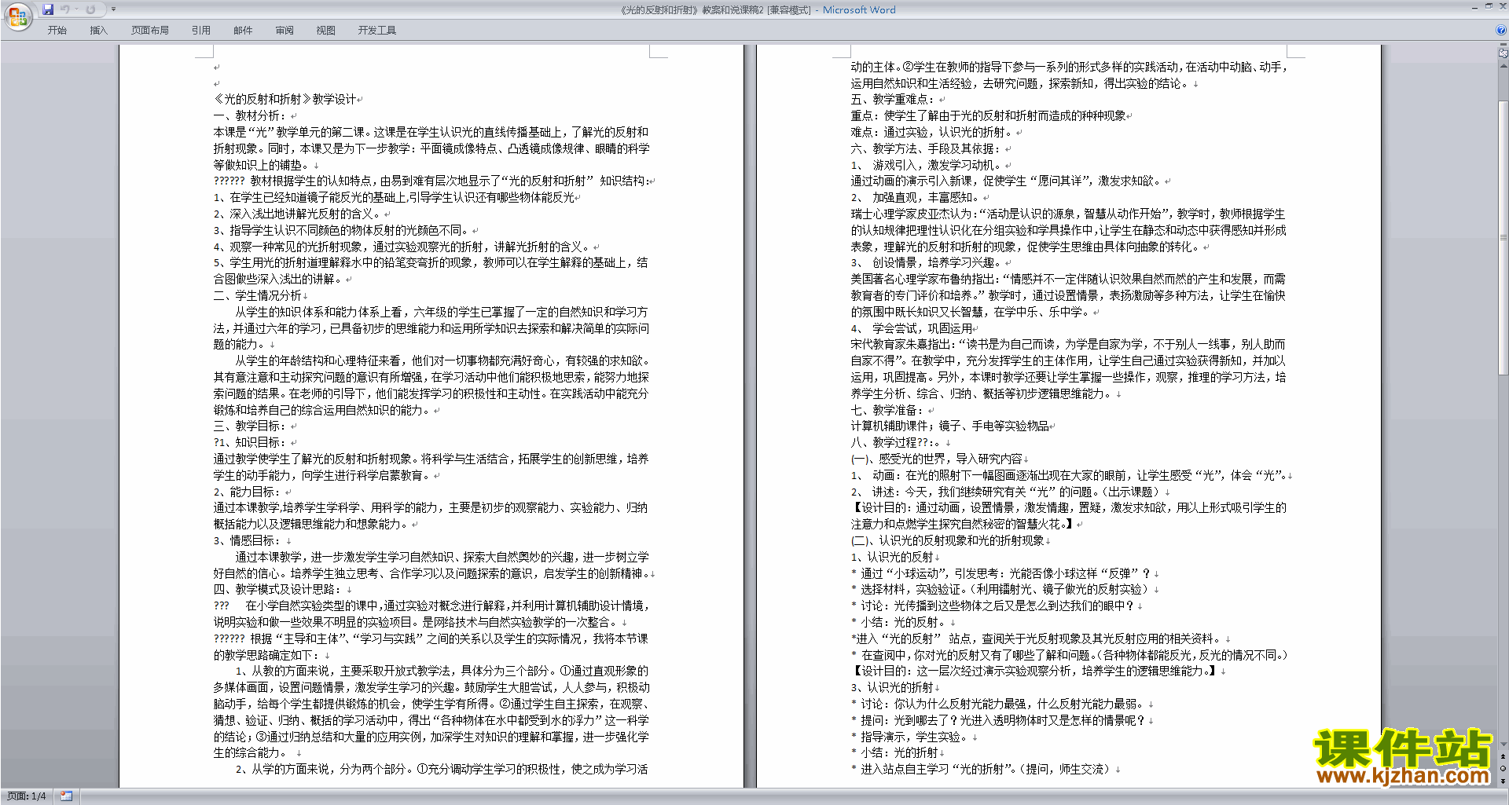Open Customize Quick Access Toolbar dropdown

pyautogui.click(x=113, y=9)
